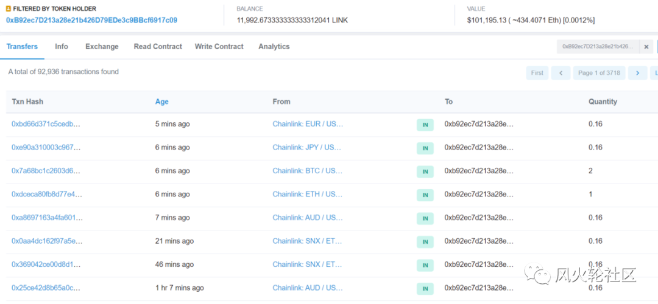
Task: Click the First page button
Action: (x=537, y=73)
